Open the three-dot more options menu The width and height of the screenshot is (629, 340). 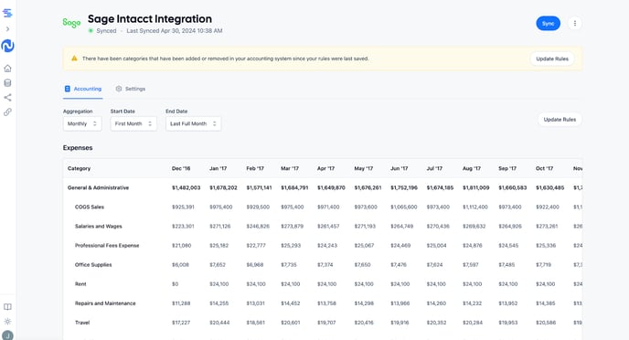[x=575, y=23]
